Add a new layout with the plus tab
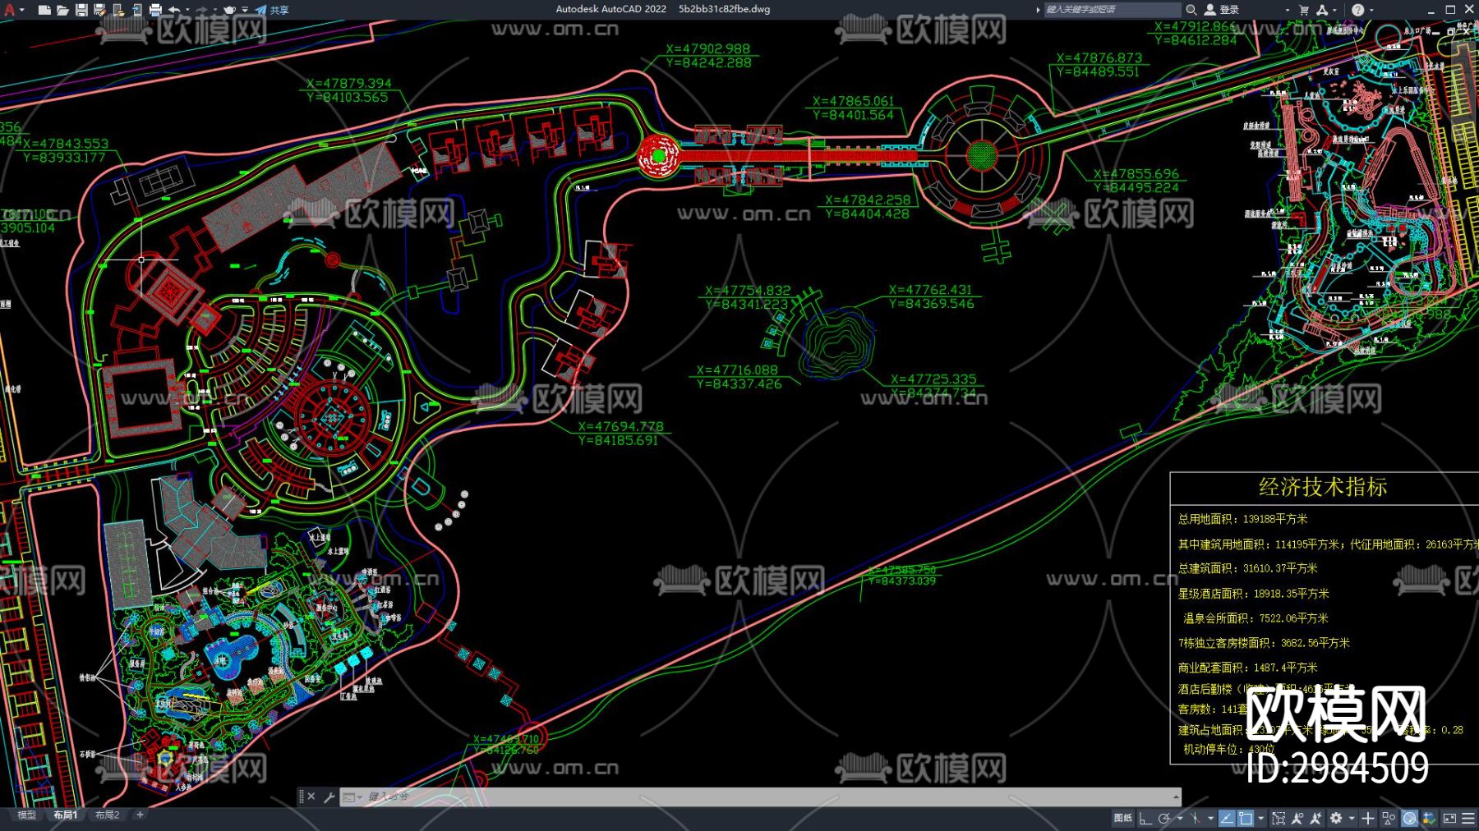 [140, 815]
